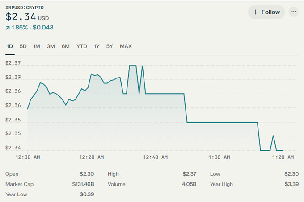304x202 pixels.
Task: Select the 1Y time range
Action: [97, 46]
